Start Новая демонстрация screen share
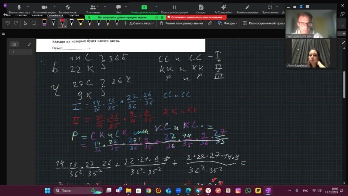 tap(144, 8)
